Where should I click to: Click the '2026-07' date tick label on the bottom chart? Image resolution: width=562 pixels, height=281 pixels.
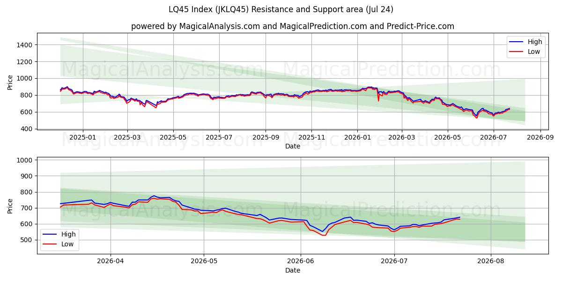[x=394, y=262]
